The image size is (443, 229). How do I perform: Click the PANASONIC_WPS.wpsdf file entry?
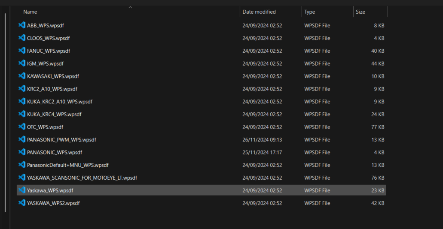coord(54,152)
